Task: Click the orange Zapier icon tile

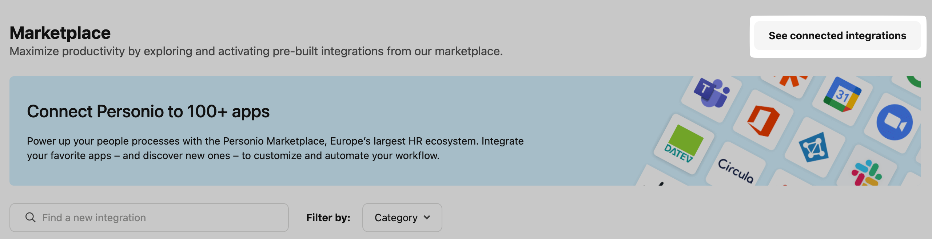Action: click(792, 82)
